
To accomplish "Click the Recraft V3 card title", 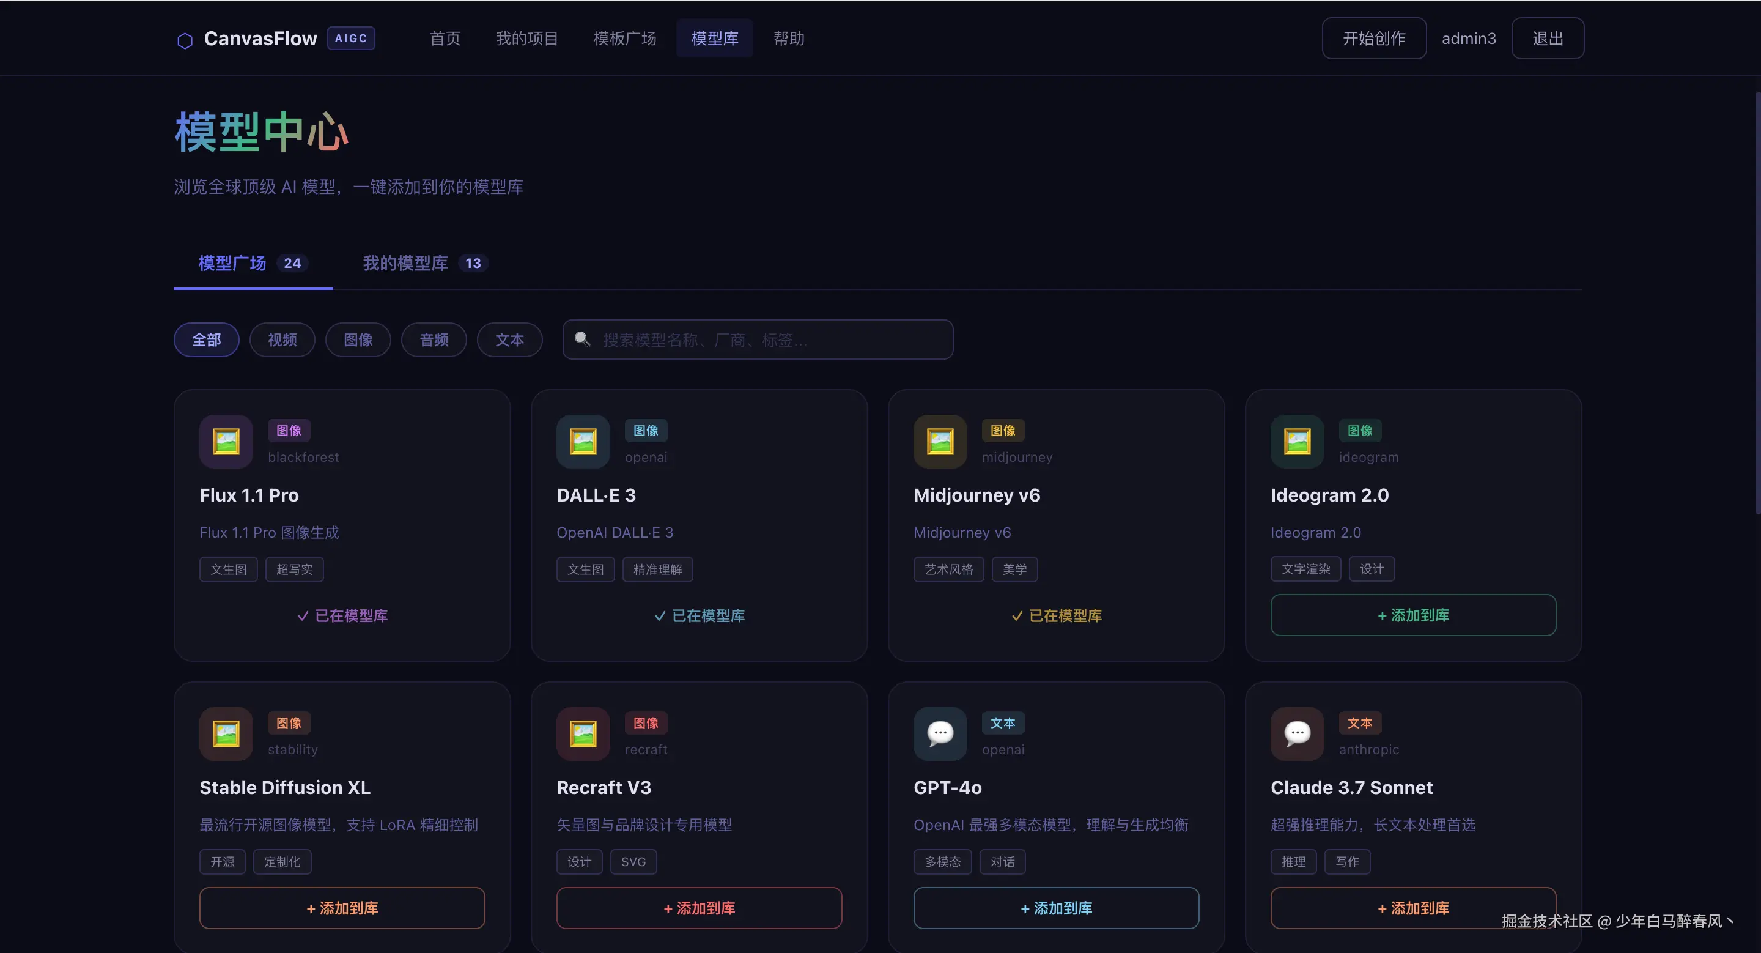I will pos(604,788).
